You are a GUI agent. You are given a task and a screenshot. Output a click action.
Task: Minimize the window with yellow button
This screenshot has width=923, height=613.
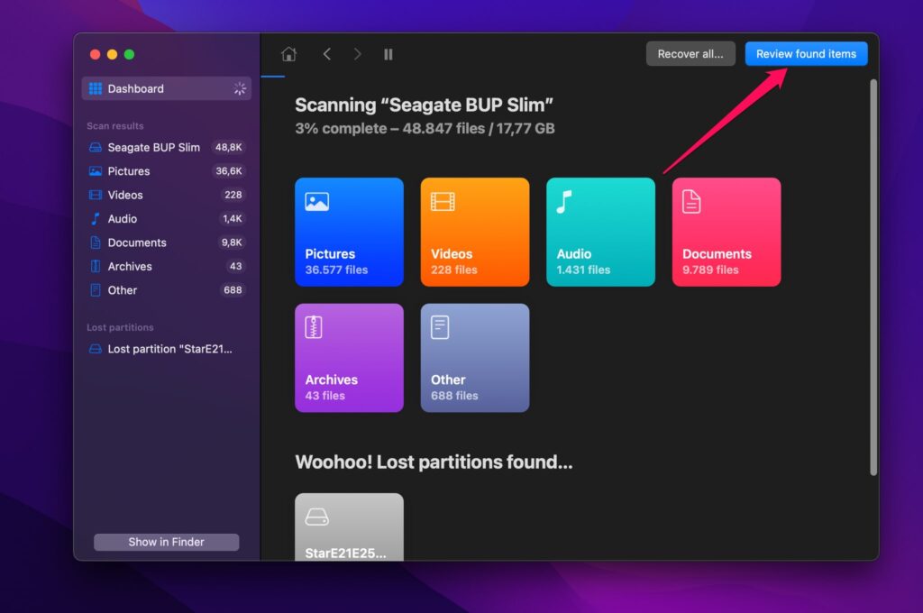[x=112, y=54]
